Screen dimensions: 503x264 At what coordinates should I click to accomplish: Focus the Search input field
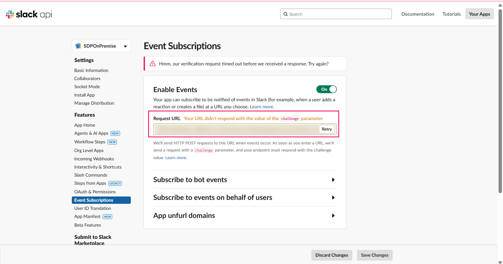[x=339, y=14]
